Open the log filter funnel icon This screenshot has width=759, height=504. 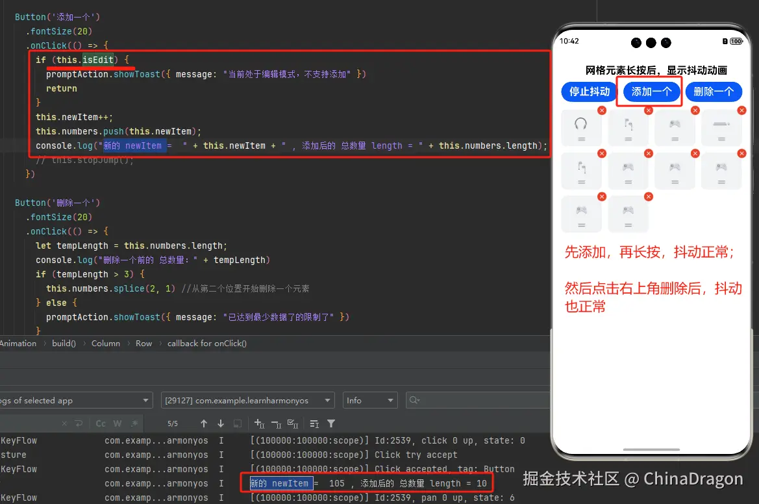[x=331, y=423]
